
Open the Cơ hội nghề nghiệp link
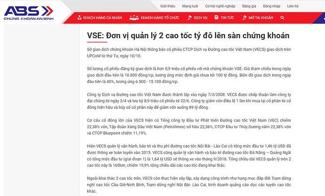[220, 6]
